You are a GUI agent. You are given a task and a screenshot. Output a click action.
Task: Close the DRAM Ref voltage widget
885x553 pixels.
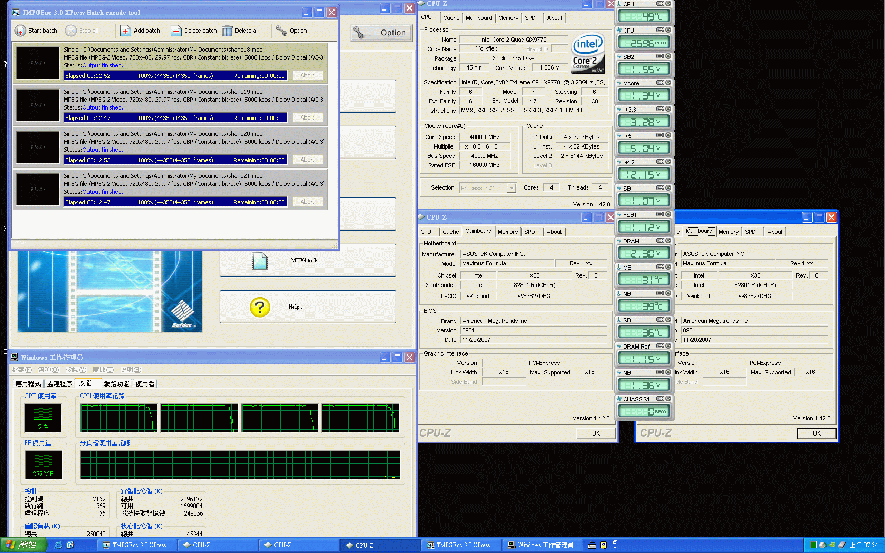coord(668,346)
